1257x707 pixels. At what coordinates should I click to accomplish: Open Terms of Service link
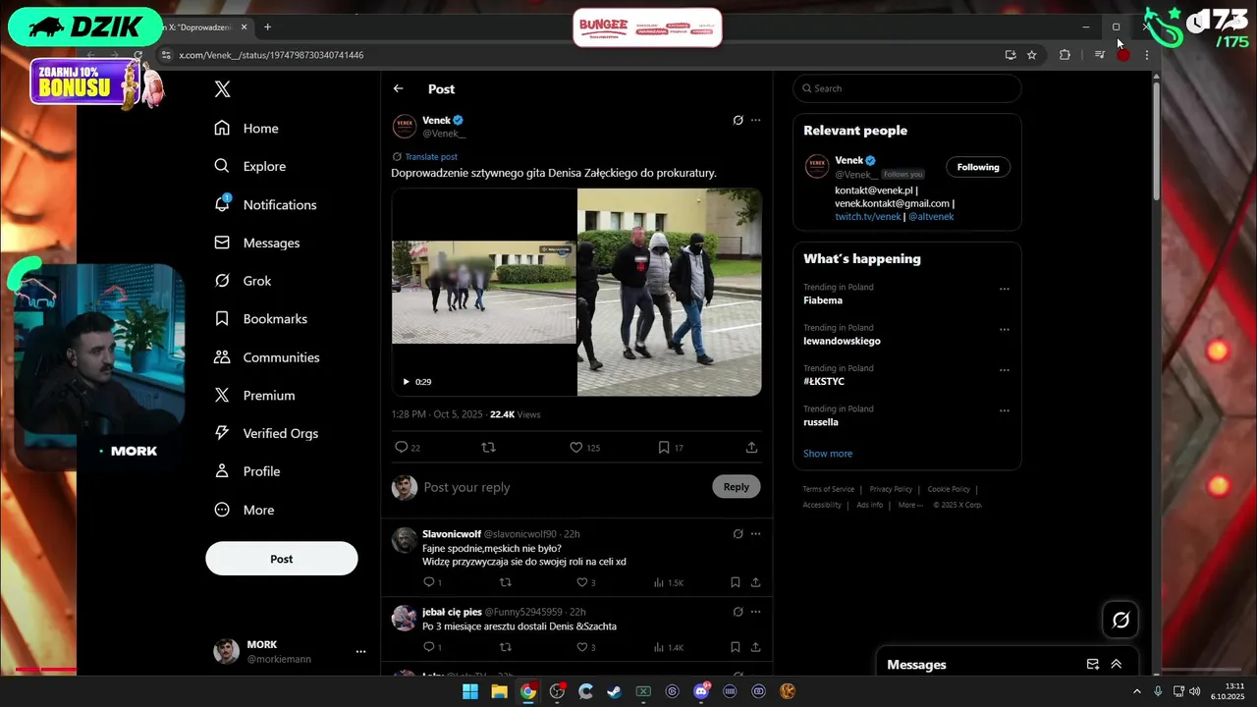[x=829, y=489]
